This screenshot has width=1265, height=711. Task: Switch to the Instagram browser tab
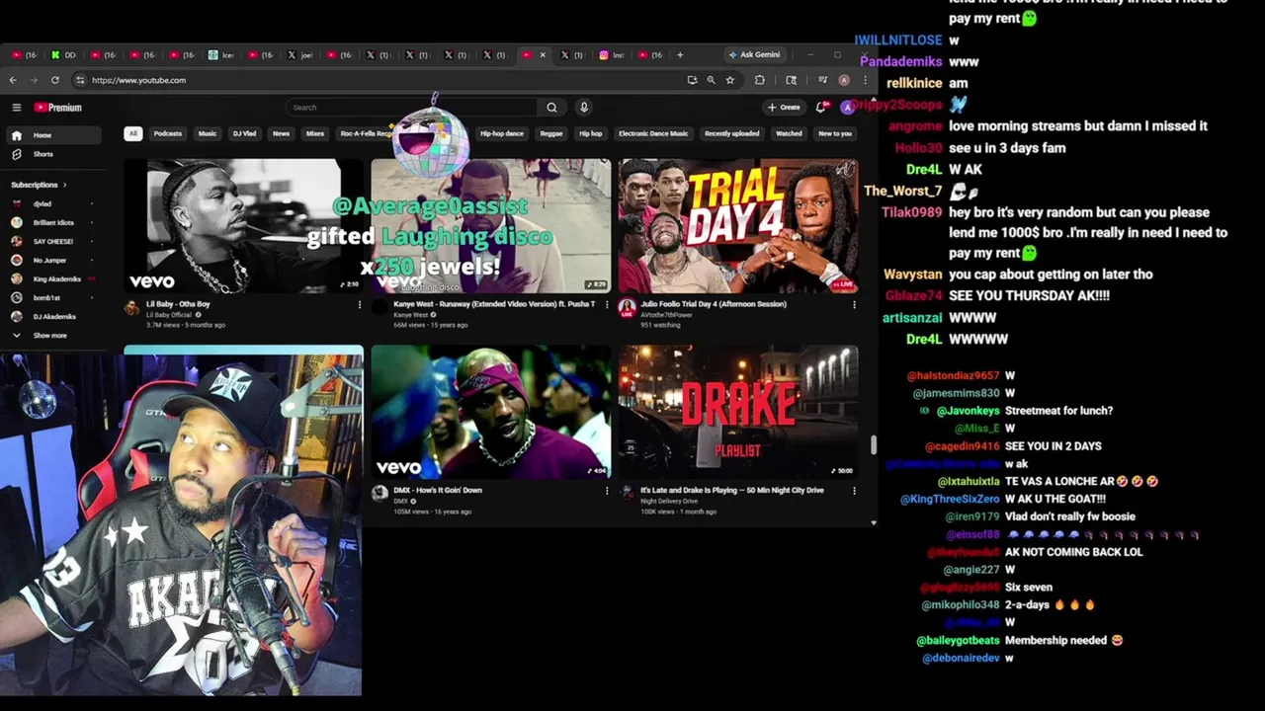coord(612,55)
